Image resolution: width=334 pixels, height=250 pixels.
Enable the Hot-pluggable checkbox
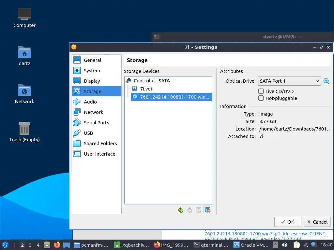tap(261, 98)
